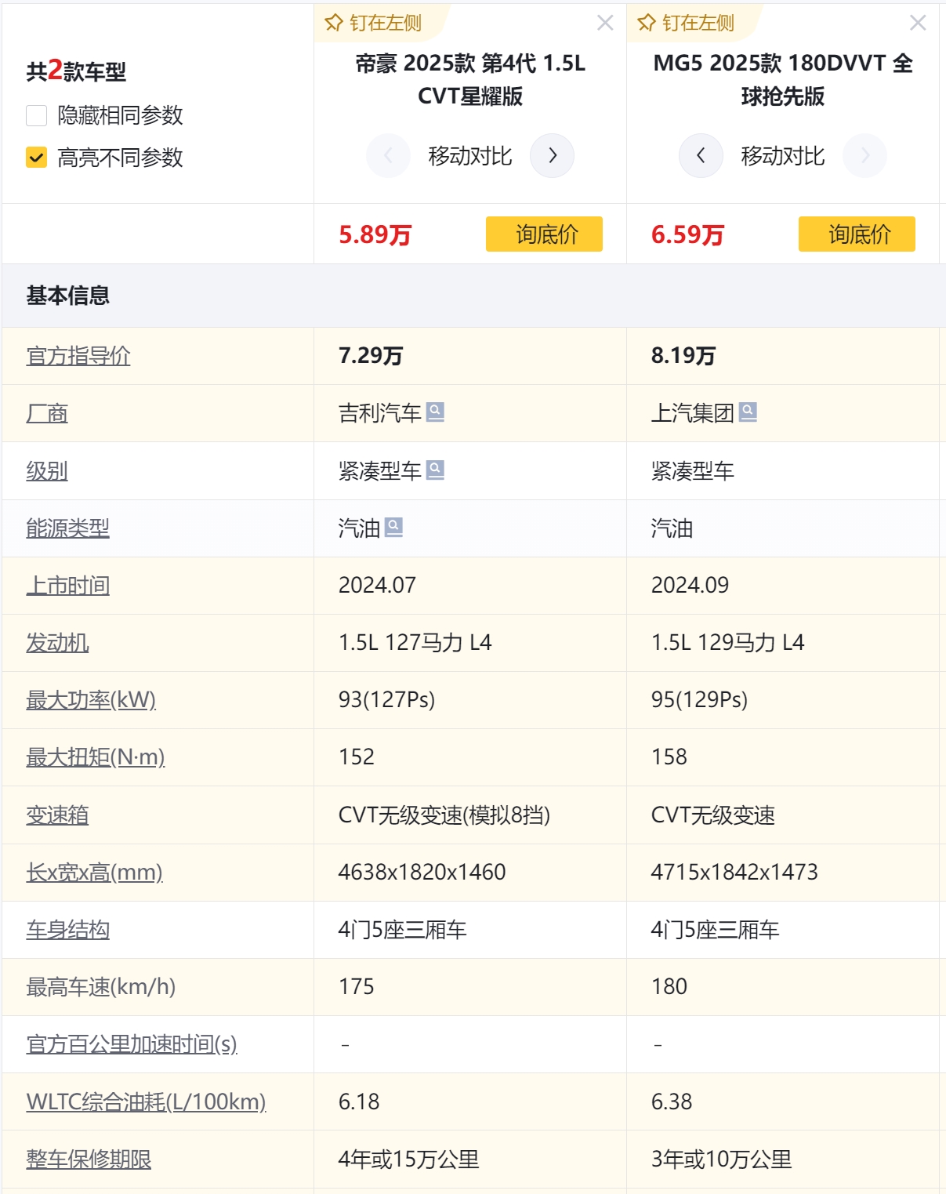Select the 175 top speed value
Image resolution: width=946 pixels, height=1194 pixels.
coord(357,987)
